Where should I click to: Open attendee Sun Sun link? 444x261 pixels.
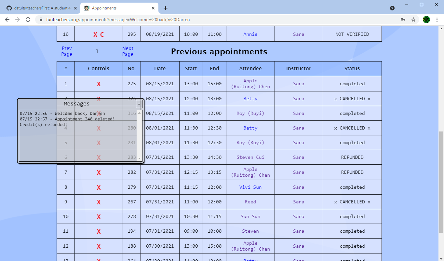point(250,216)
